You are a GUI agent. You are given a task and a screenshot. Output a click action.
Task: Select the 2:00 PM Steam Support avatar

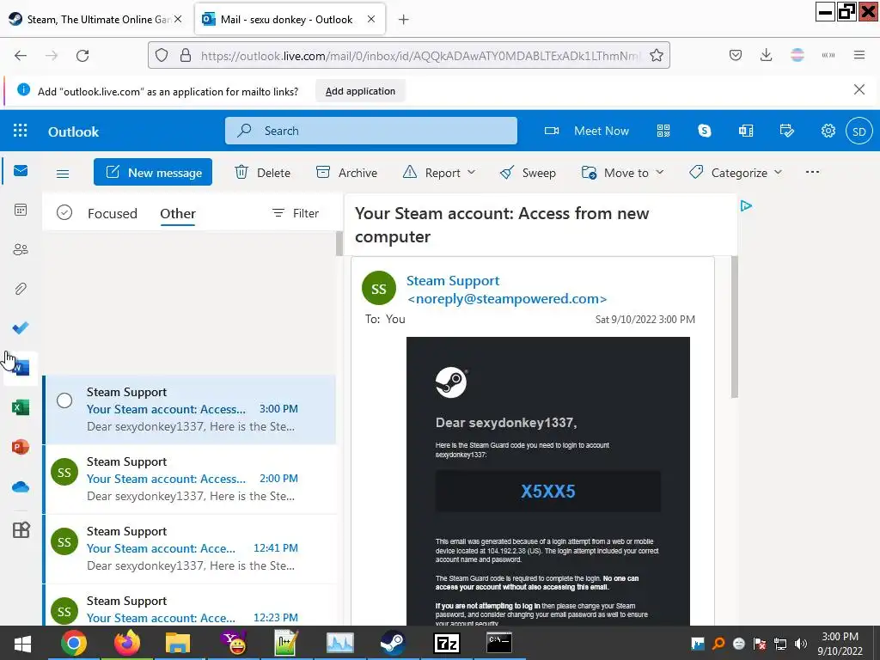click(64, 473)
